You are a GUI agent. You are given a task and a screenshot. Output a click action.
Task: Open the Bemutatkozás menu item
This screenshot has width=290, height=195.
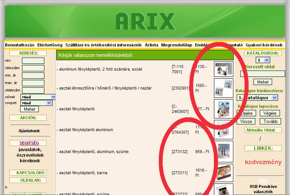(x=20, y=45)
